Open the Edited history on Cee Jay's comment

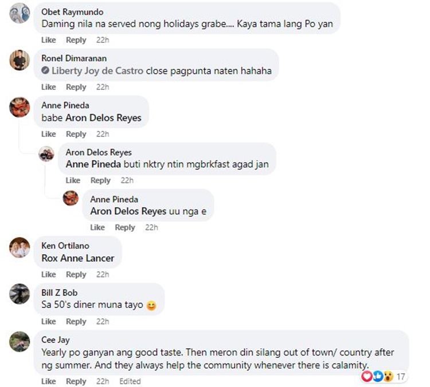(x=130, y=381)
